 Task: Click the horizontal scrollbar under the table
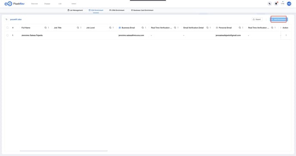tap(64, 151)
